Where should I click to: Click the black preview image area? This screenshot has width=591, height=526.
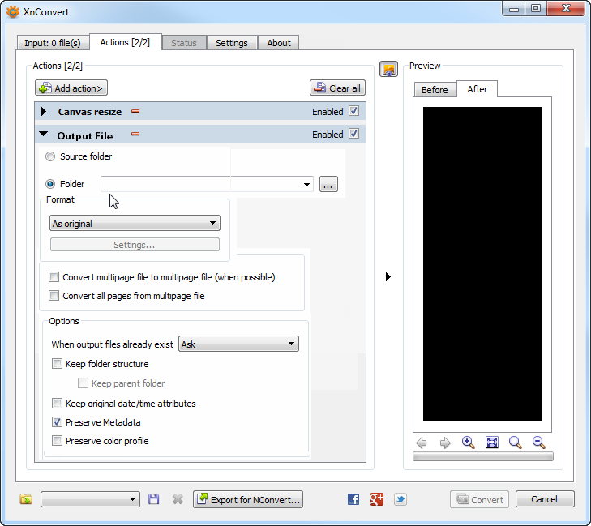pos(482,264)
